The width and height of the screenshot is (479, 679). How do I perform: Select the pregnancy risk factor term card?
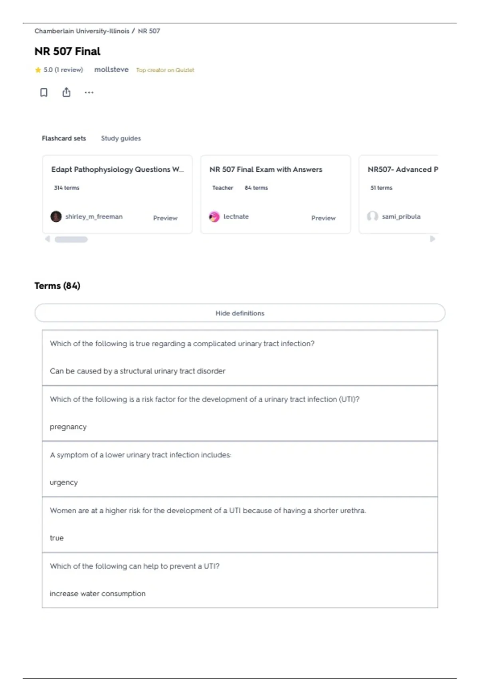coord(240,413)
